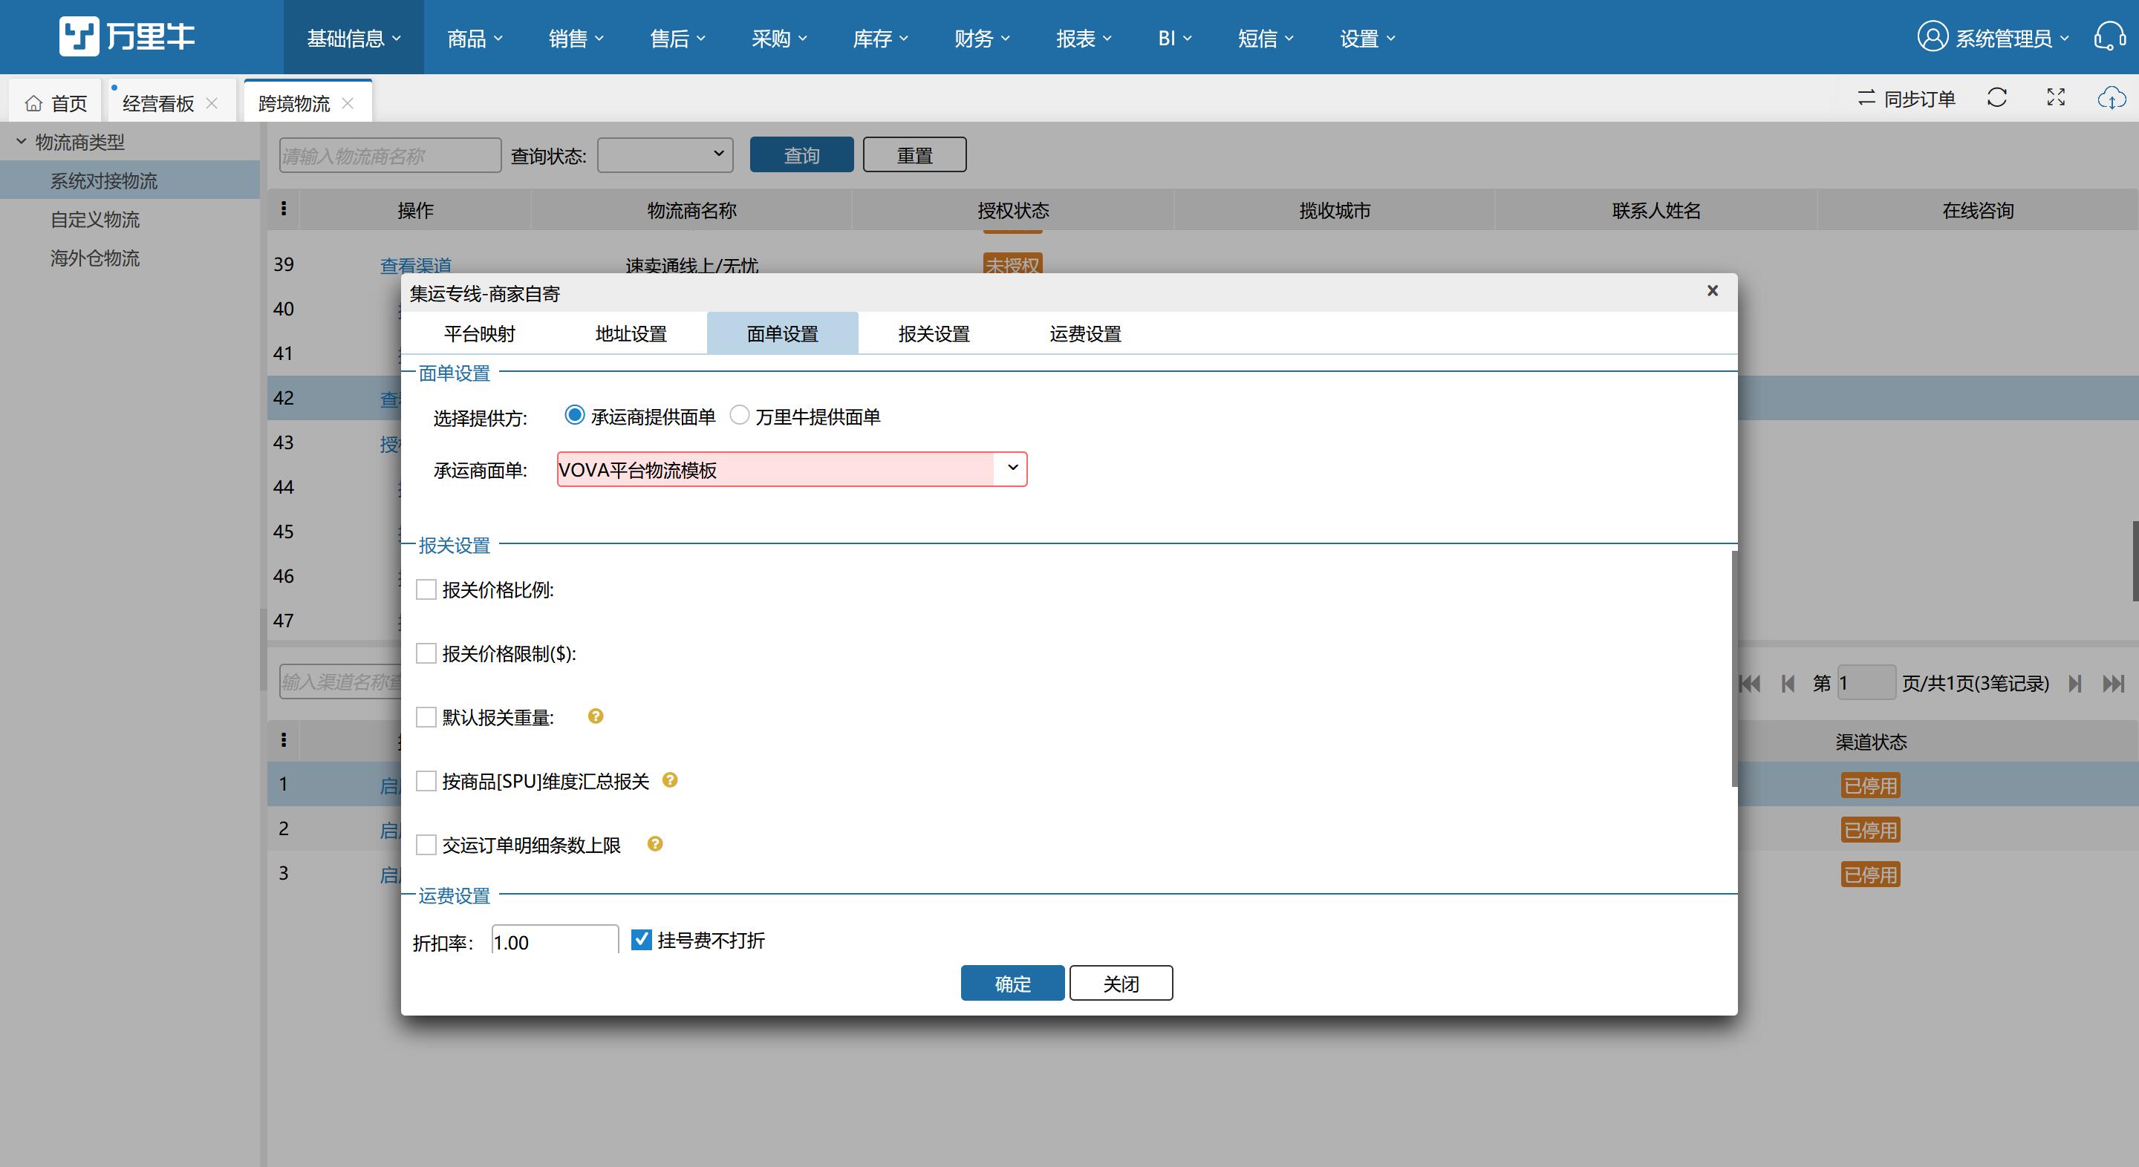Click the help icon beside 默认报关重量
This screenshot has width=2139, height=1167.
pyautogui.click(x=596, y=716)
